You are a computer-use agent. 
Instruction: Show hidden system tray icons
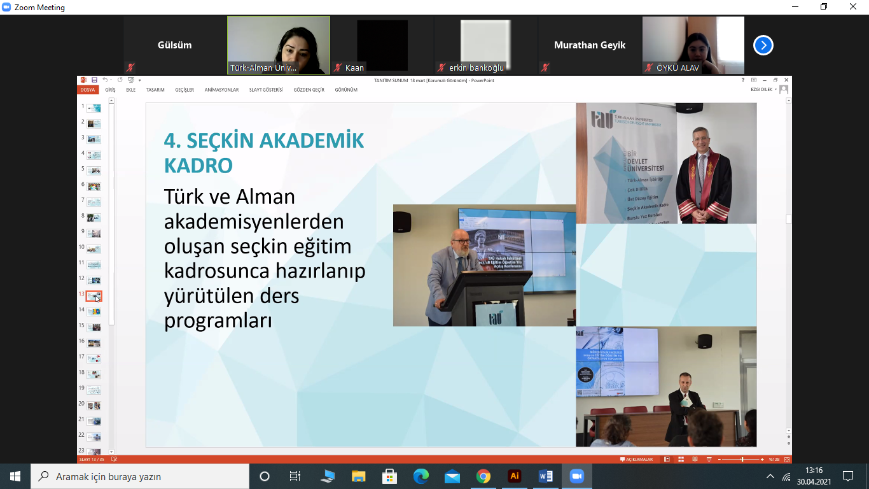[x=770, y=476]
